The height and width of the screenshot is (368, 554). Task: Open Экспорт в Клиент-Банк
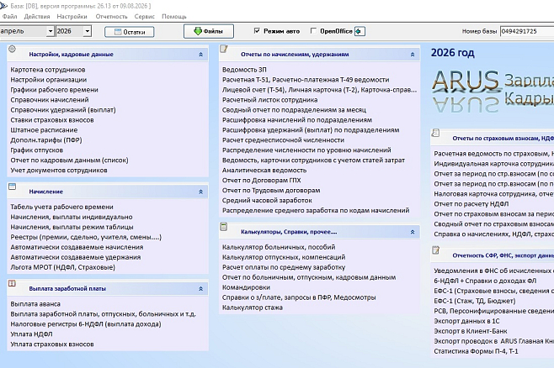(471, 331)
